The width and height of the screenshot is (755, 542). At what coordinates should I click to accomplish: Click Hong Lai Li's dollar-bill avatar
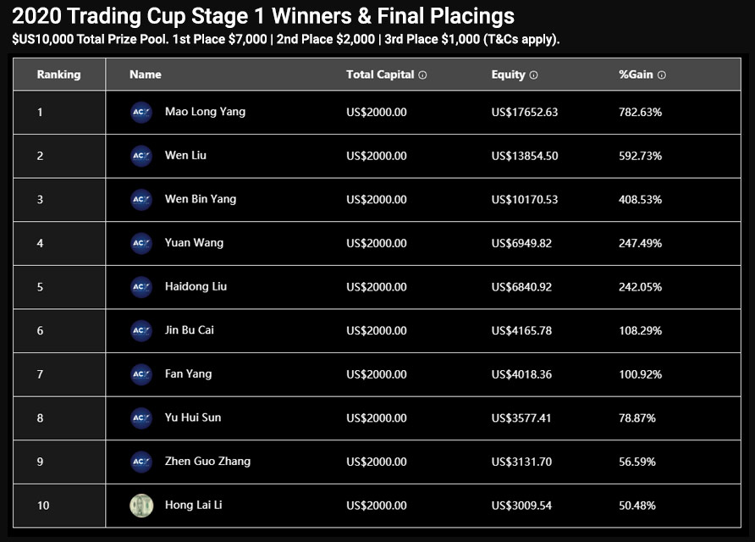141,505
